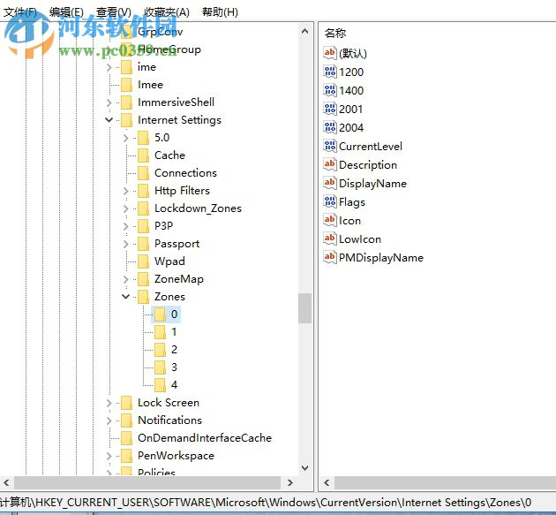Image resolution: width=556 pixels, height=515 pixels.
Task: Click the string icon beside PMDisplayName
Action: pos(330,257)
